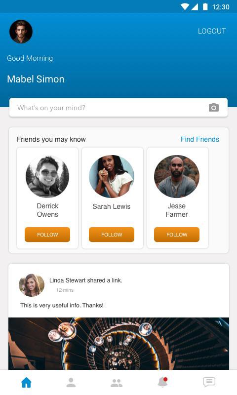The height and width of the screenshot is (395, 237).
Task: Tap the camera icon in post box
Action: point(214,108)
